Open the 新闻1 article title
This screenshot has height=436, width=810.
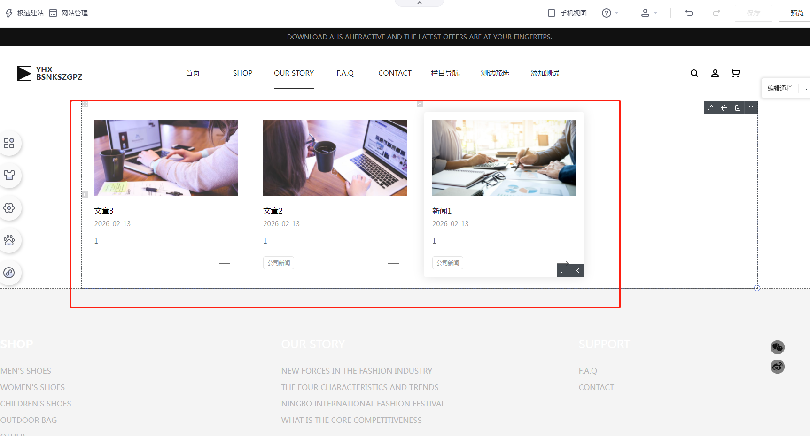pyautogui.click(x=442, y=211)
